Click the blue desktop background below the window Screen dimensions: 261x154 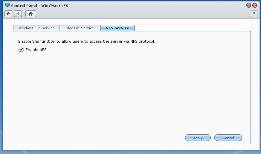click(130, 152)
